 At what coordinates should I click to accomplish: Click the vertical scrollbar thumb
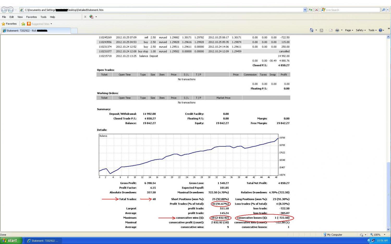388,195
